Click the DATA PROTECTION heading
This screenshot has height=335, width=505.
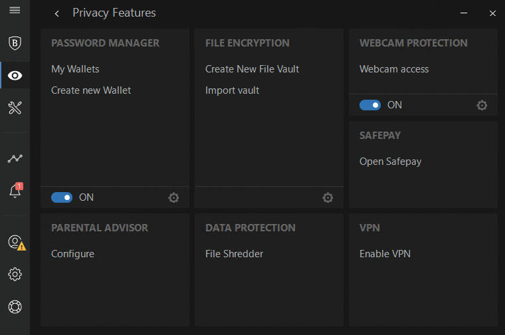[x=251, y=228]
